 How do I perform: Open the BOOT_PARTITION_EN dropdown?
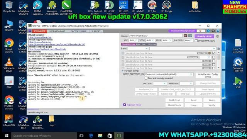169,74
